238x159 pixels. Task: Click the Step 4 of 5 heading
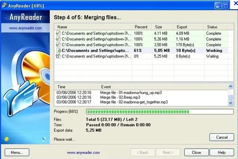coord(87,17)
